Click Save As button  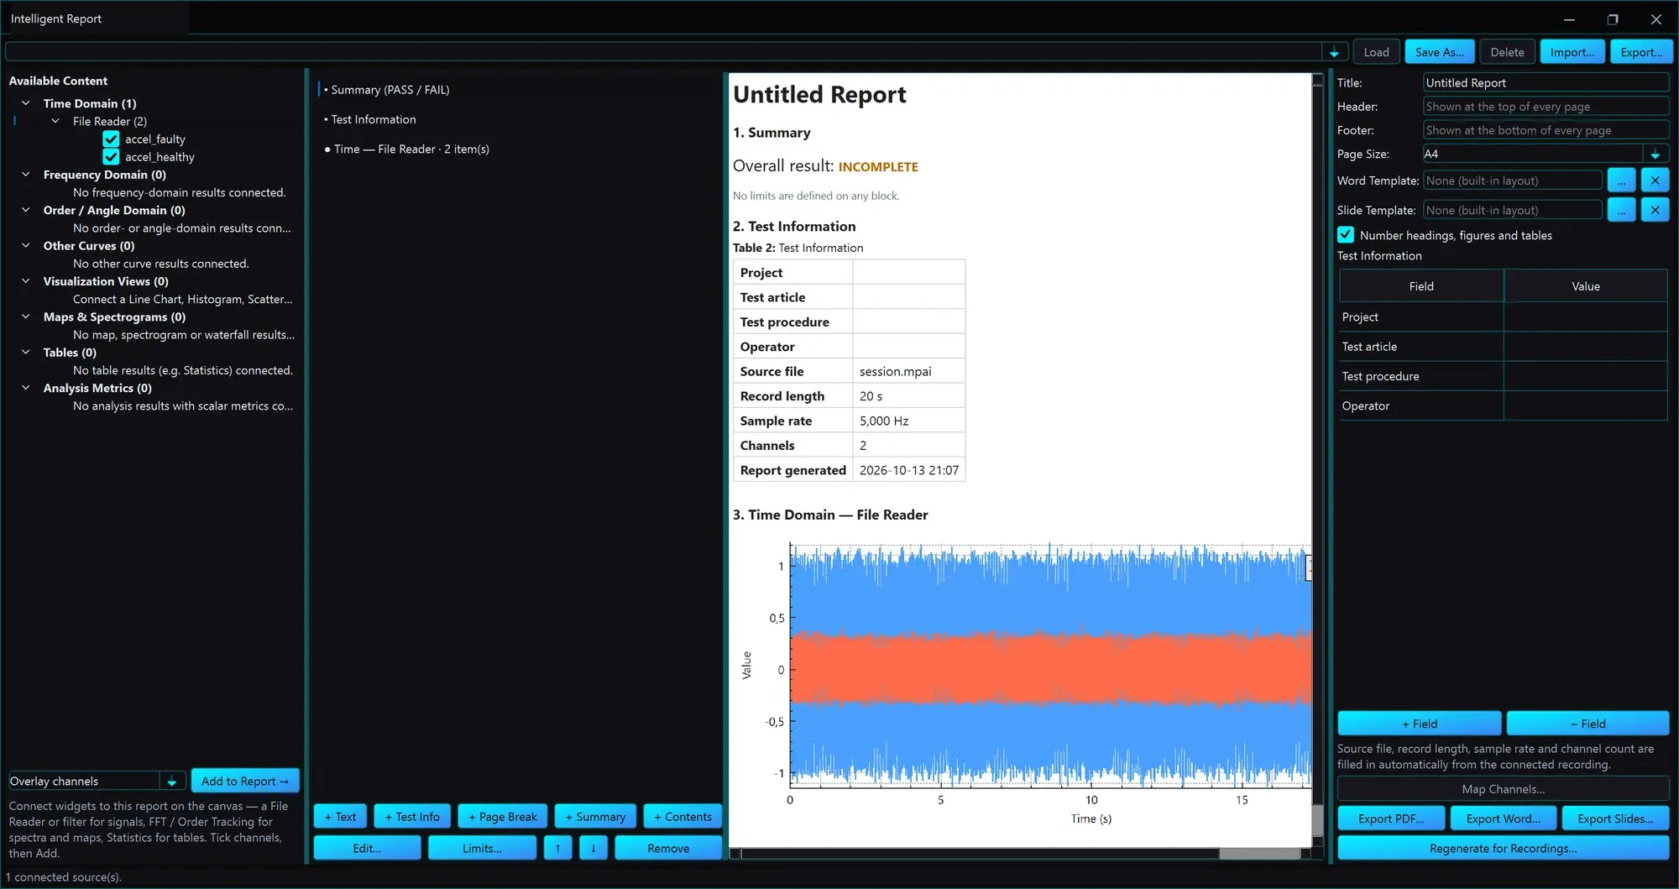pyautogui.click(x=1439, y=52)
